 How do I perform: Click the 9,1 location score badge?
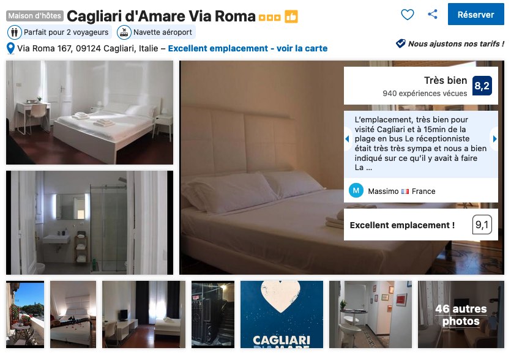[482, 225]
